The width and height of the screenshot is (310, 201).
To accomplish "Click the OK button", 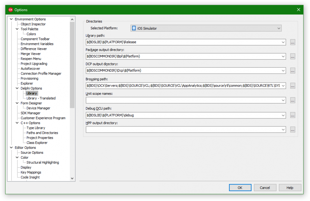I will [x=240, y=188].
